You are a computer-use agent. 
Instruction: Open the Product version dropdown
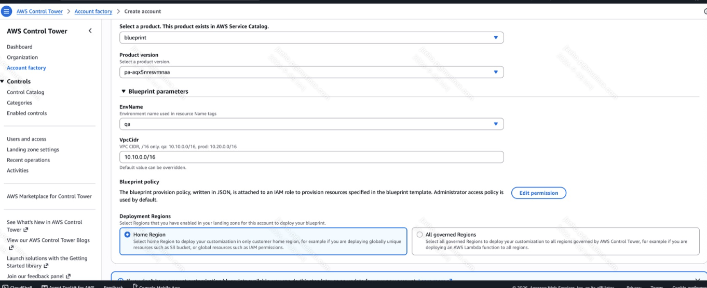(x=311, y=73)
